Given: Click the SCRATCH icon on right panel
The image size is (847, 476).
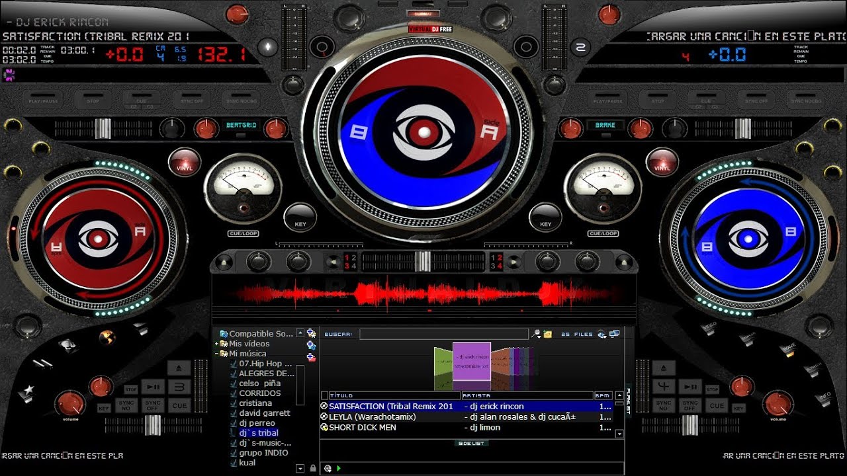Looking at the screenshot, I should point(813,370).
